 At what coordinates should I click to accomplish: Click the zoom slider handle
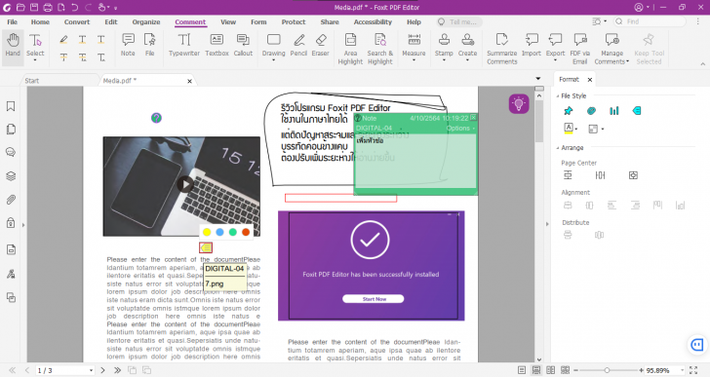click(607, 370)
